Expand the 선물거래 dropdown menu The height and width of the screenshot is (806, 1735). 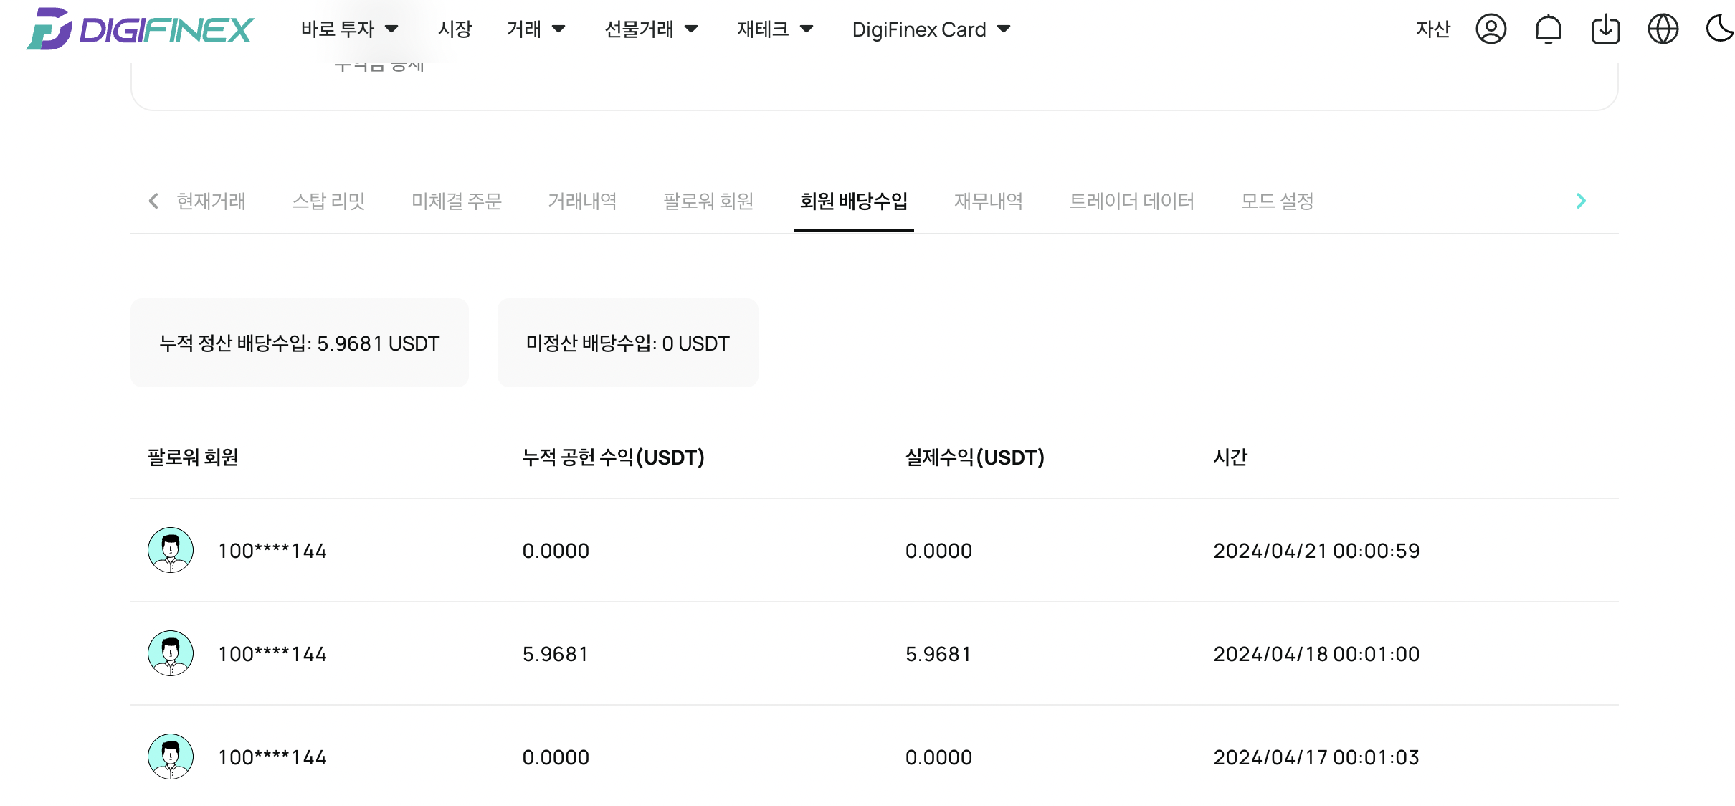(x=651, y=29)
